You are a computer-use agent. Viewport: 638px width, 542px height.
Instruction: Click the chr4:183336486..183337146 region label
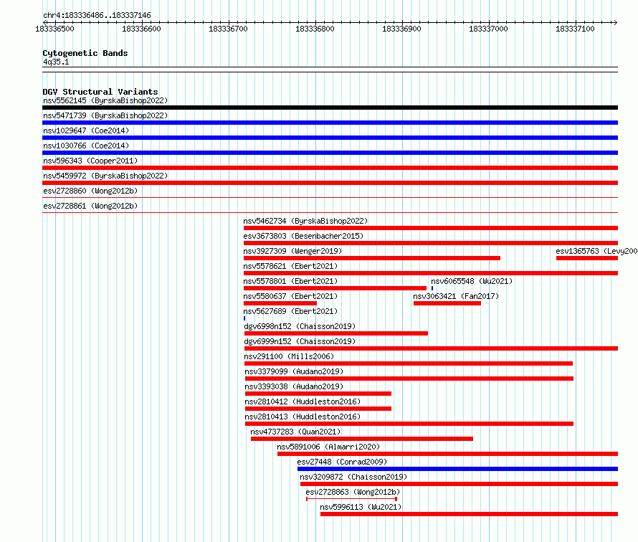(x=97, y=15)
